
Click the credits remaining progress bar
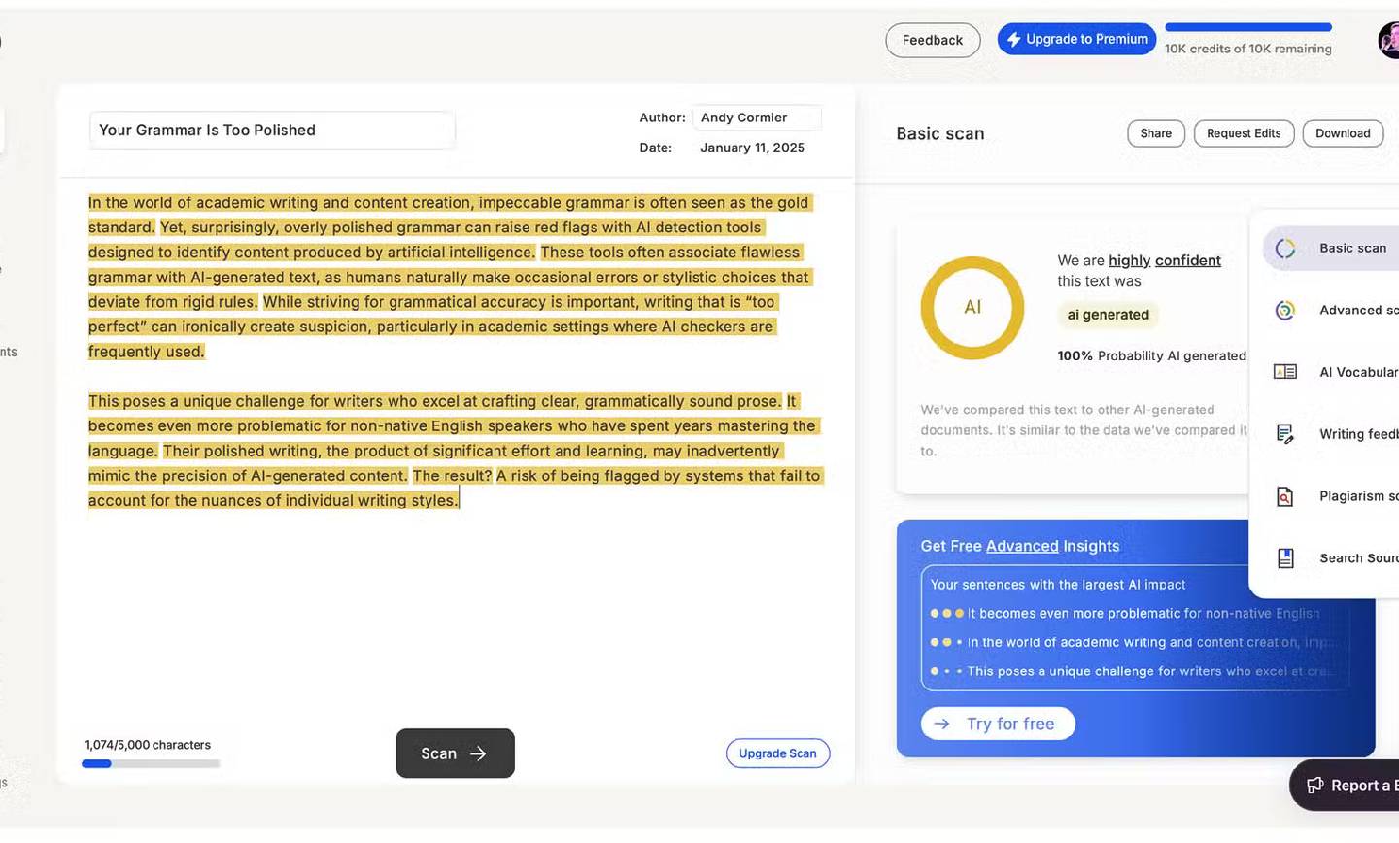[1248, 27]
